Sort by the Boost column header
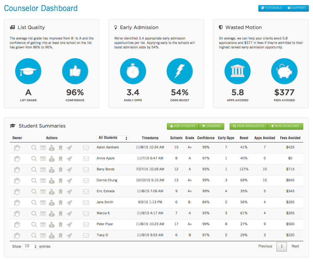The width and height of the screenshot is (313, 262). (244, 138)
